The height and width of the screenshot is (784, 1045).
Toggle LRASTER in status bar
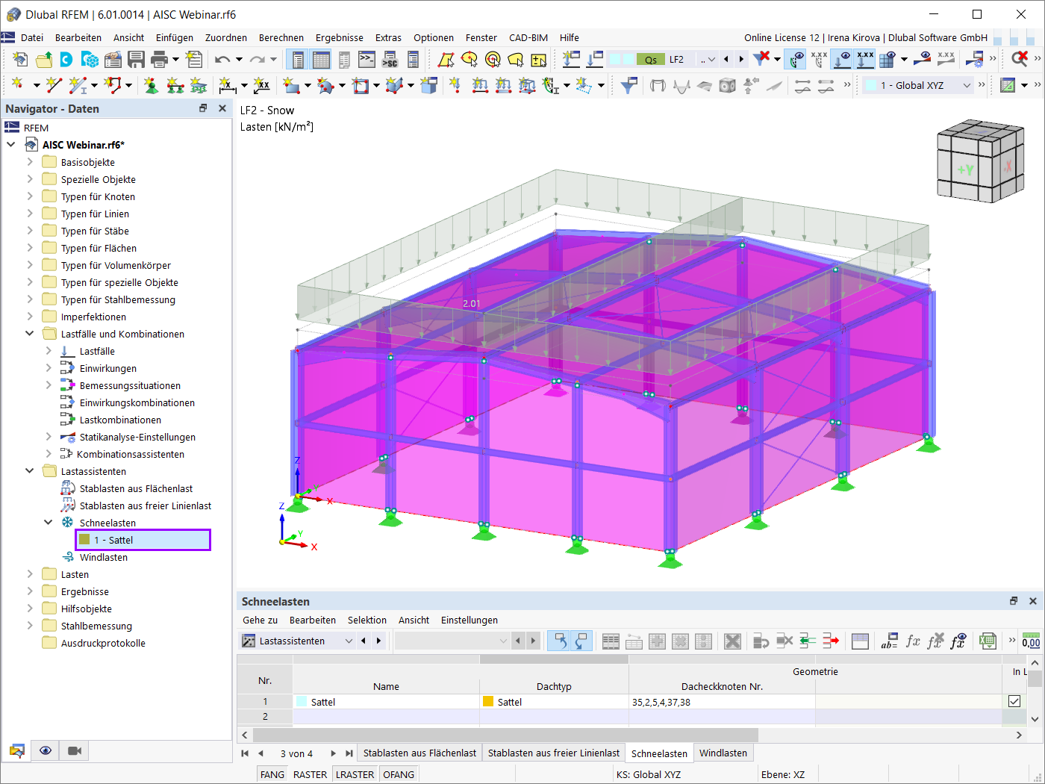[355, 774]
